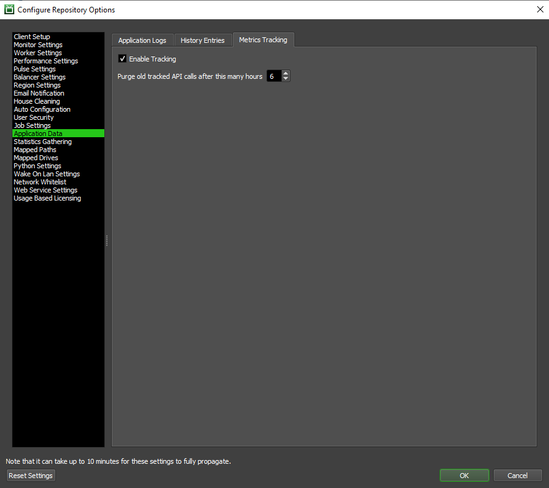Open House Cleaning category
Viewport: 549px width, 488px height.
[58, 101]
